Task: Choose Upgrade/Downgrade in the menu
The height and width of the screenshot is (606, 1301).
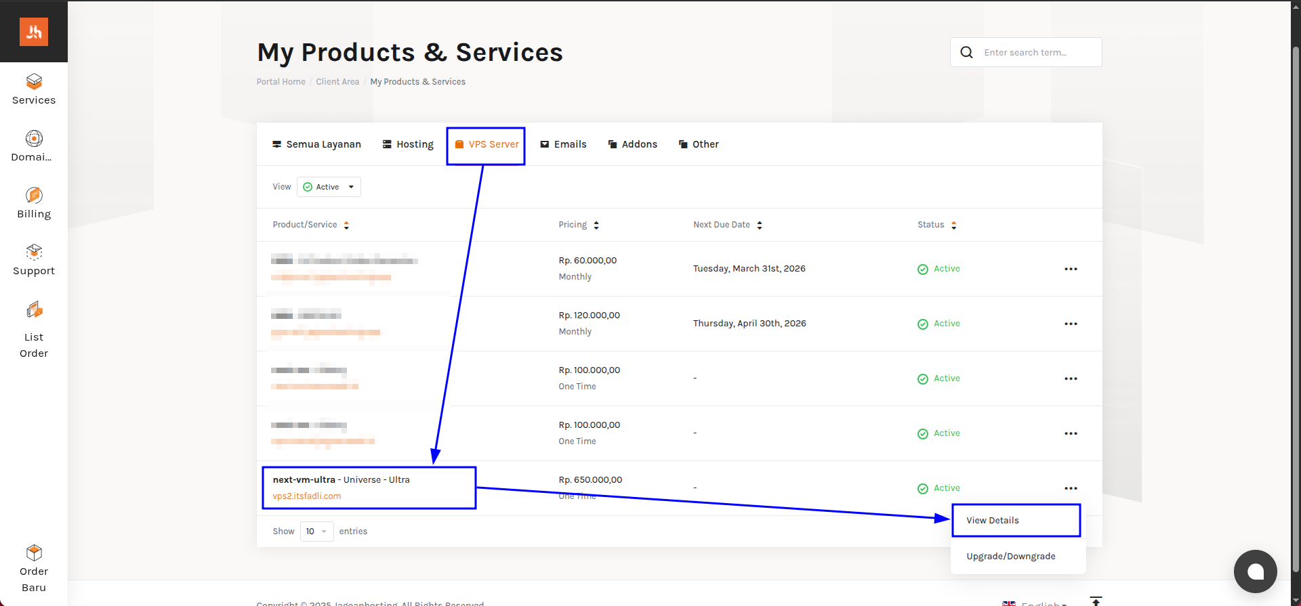Action: click(x=1010, y=557)
